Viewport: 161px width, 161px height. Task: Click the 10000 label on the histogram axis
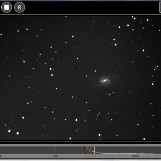click(x=135, y=156)
